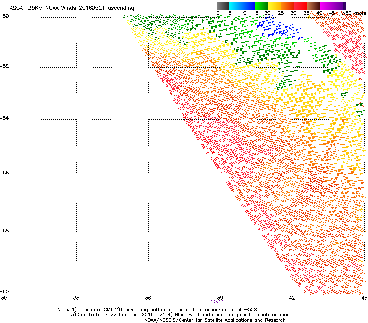Click the yellow 20-25 knots color swatch
This screenshot has height=323, width=368.
click(x=275, y=6)
